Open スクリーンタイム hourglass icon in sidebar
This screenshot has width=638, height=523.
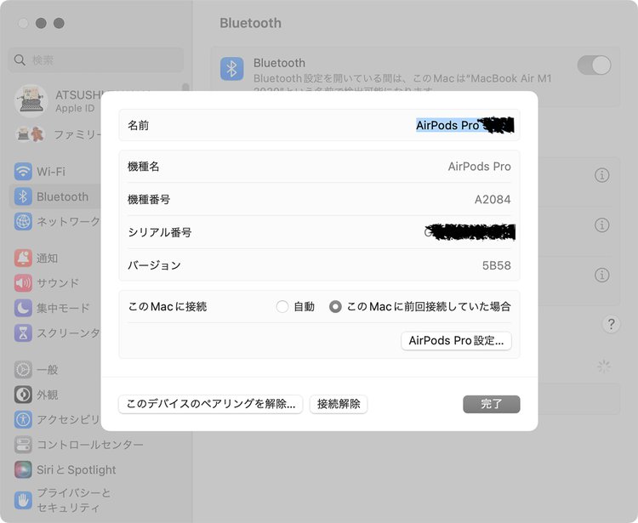(23, 333)
